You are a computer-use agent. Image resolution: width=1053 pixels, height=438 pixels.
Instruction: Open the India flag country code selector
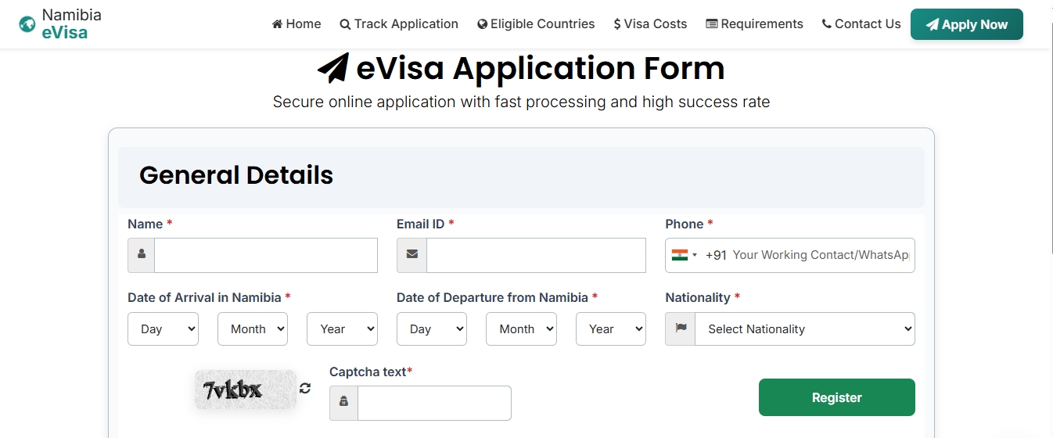(x=684, y=255)
